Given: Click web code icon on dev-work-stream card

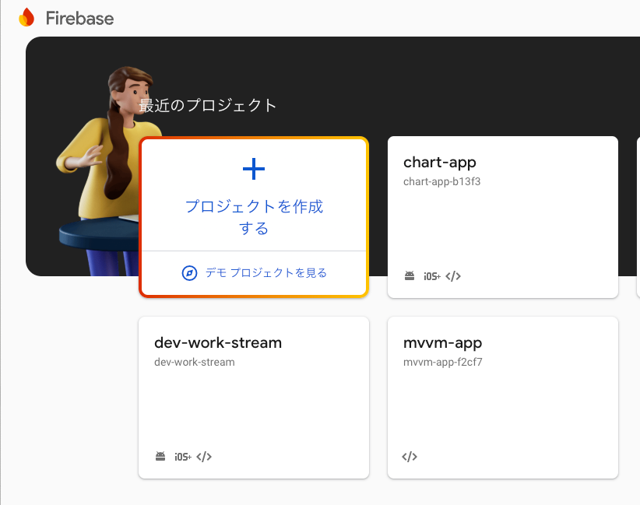Looking at the screenshot, I should (x=204, y=457).
